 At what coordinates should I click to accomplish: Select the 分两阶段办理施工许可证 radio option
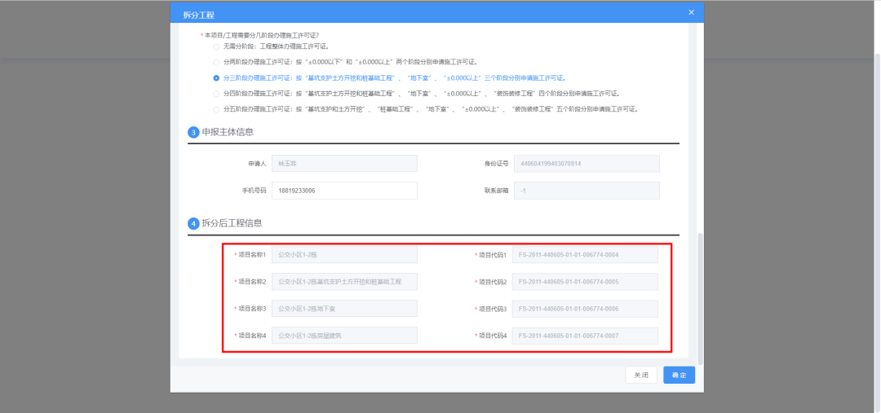pos(216,62)
